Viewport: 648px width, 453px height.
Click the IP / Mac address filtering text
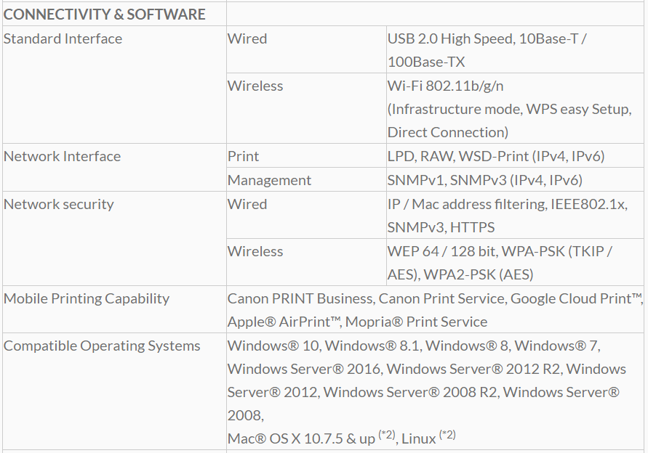click(x=465, y=204)
